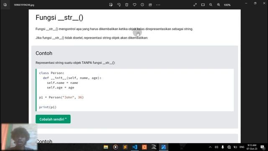This screenshot has height=151, width=268.
Task: Zoom in with the plus magnifier
Action: [219, 5]
